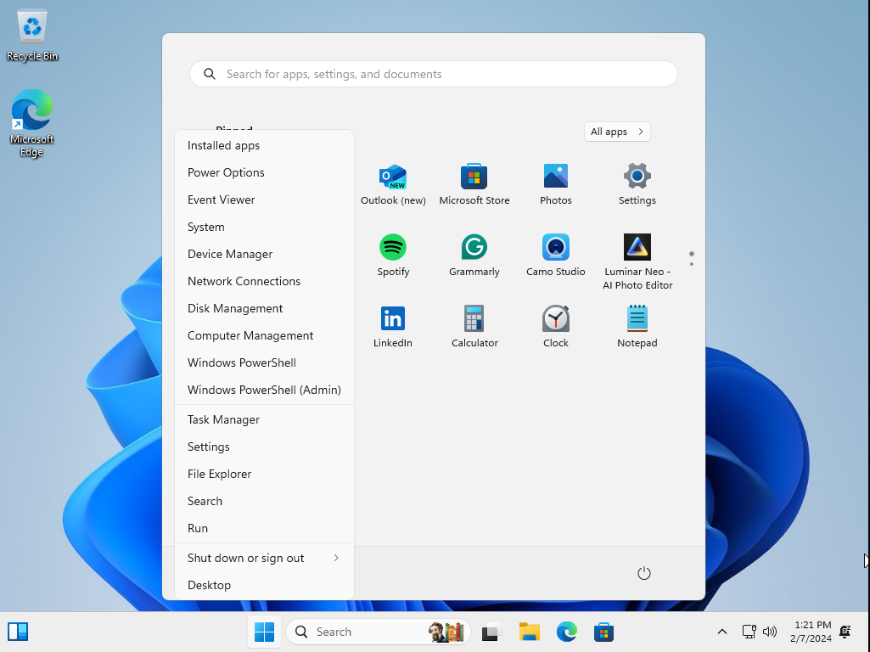Choose Search in the context menu
870x652 pixels.
pos(264,501)
